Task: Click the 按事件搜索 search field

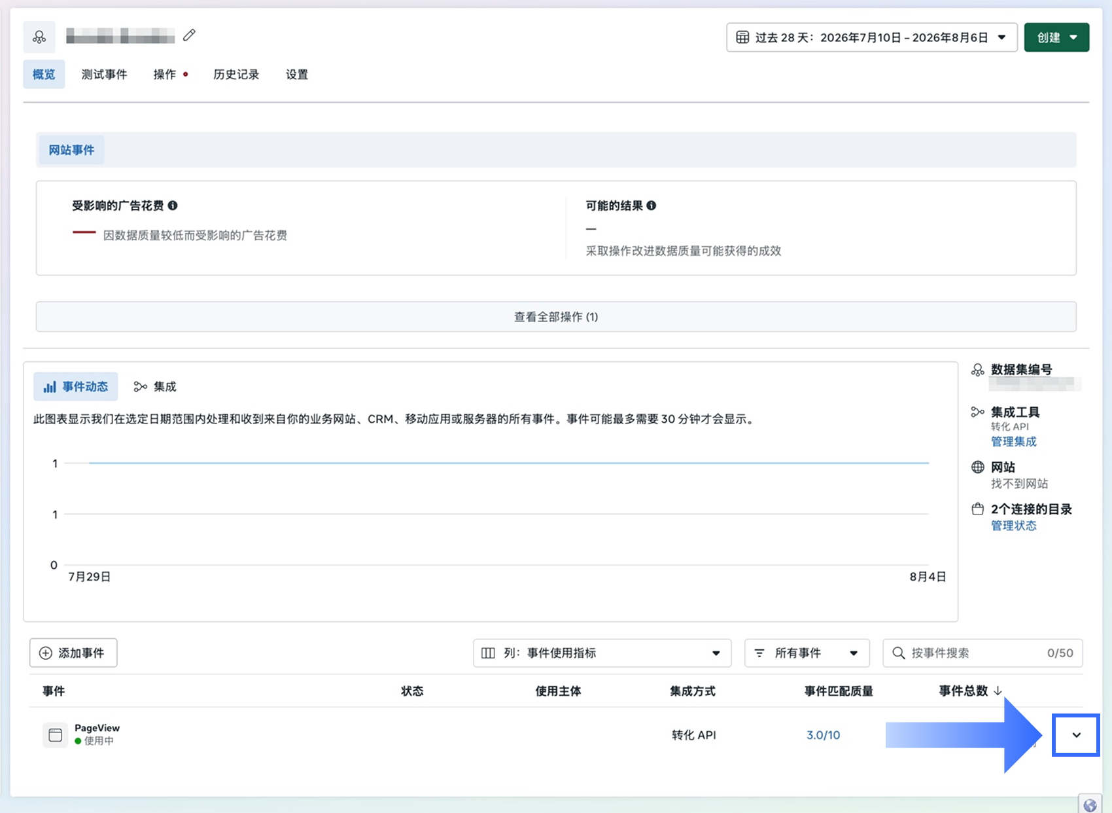Action: point(982,653)
